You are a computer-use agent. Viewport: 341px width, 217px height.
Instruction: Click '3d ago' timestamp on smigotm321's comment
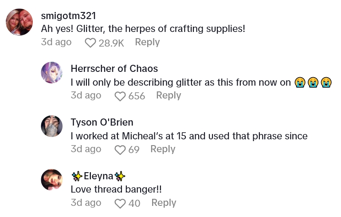click(x=56, y=42)
